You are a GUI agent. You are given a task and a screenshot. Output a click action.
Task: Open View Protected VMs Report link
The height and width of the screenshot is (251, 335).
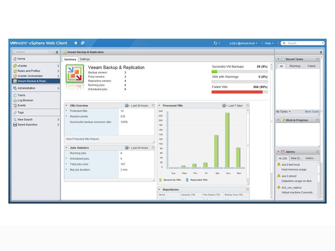tap(83, 139)
